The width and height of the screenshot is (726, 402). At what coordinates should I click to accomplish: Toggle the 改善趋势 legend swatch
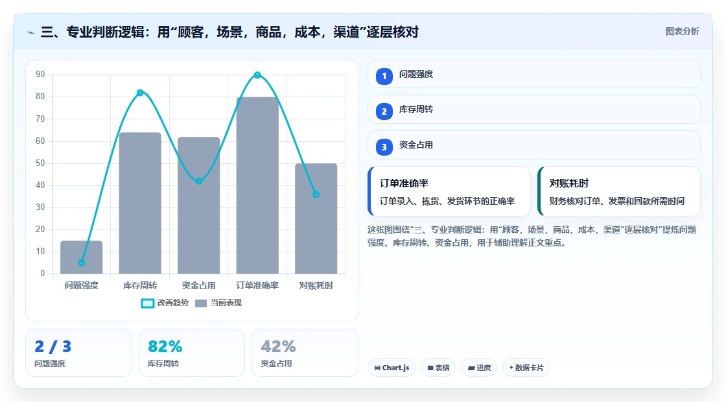[x=147, y=303]
